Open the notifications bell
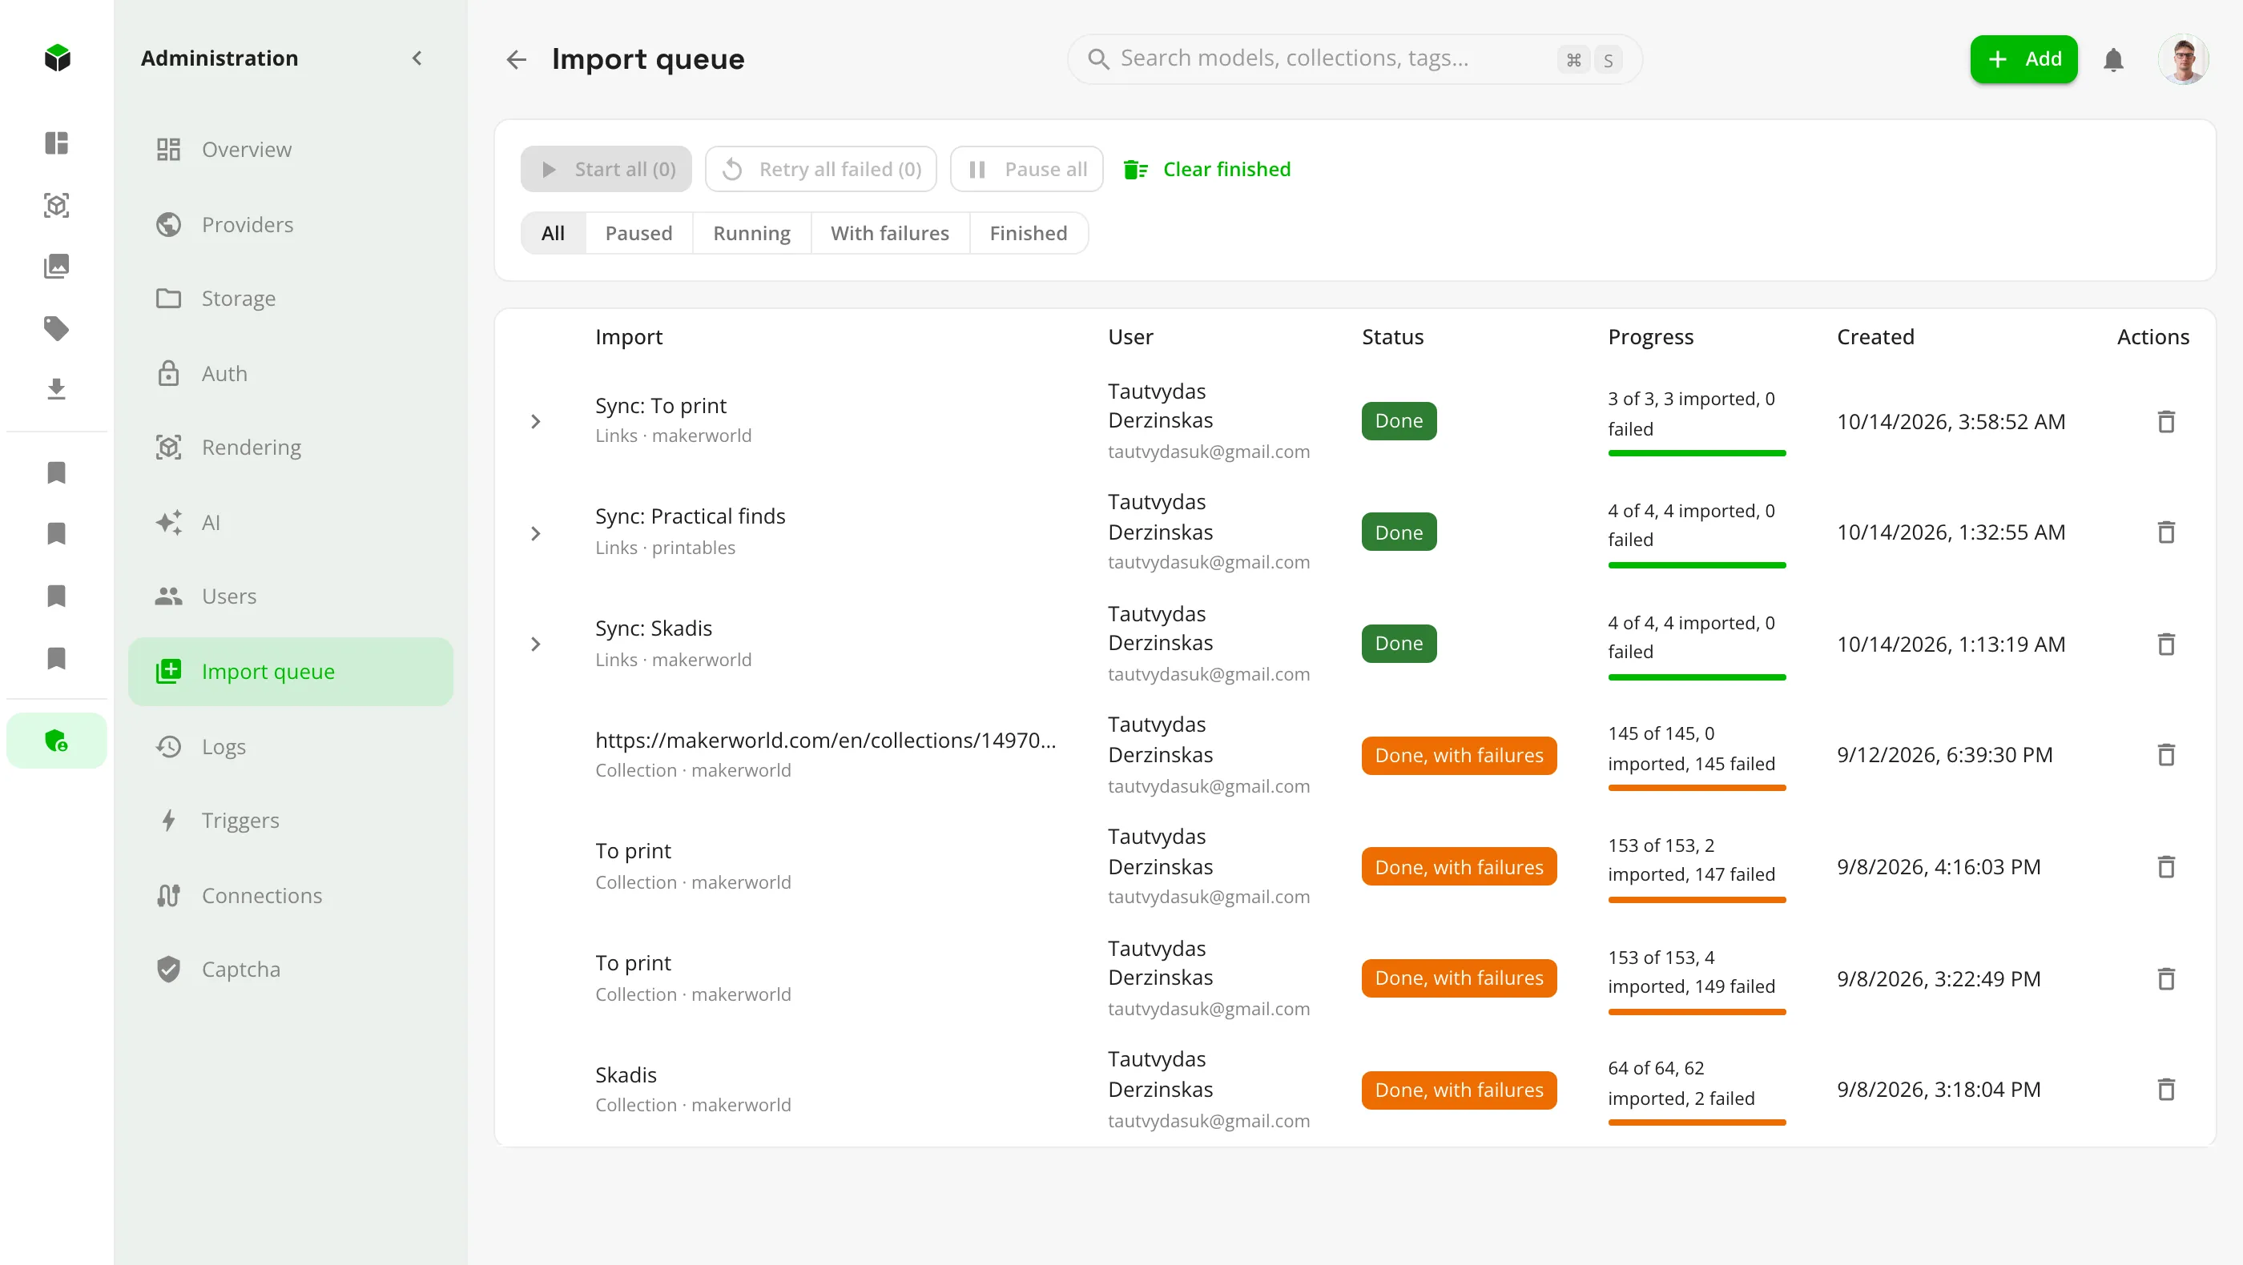The image size is (2243, 1265). tap(2113, 59)
